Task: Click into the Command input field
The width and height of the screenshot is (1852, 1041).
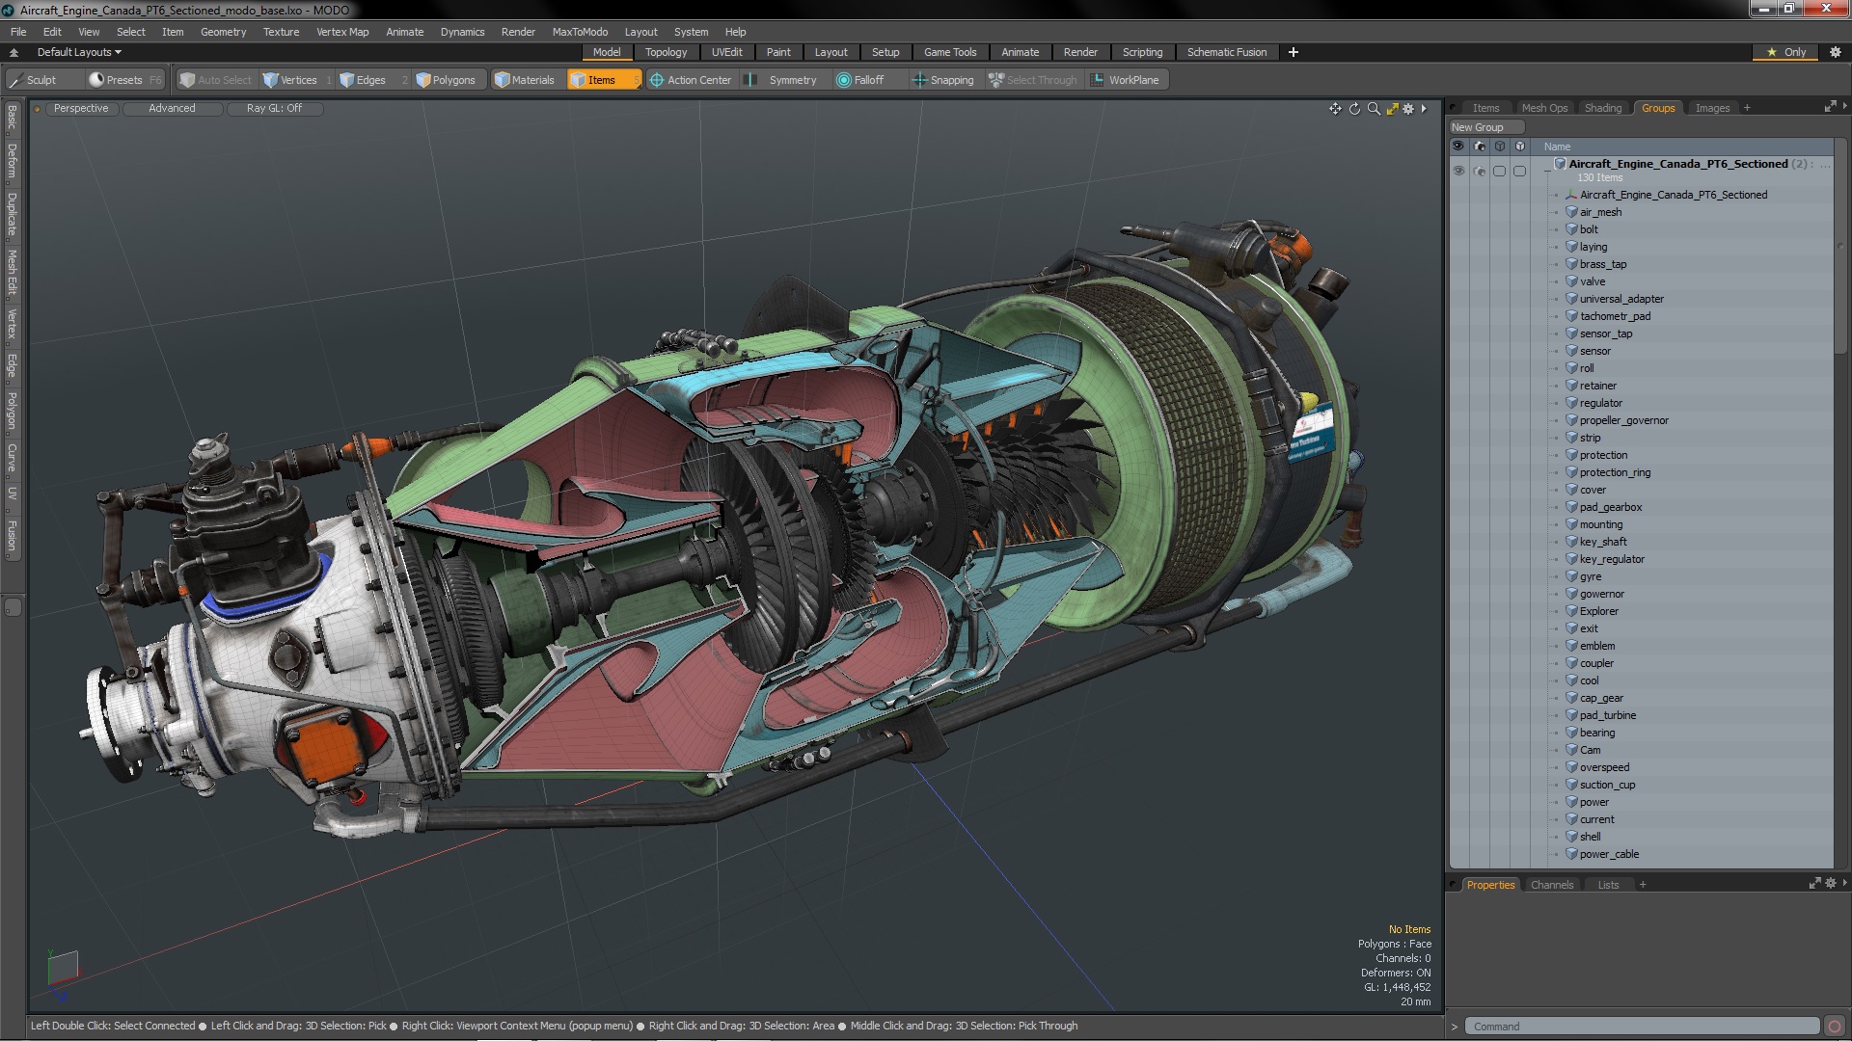Action: click(x=1640, y=1027)
